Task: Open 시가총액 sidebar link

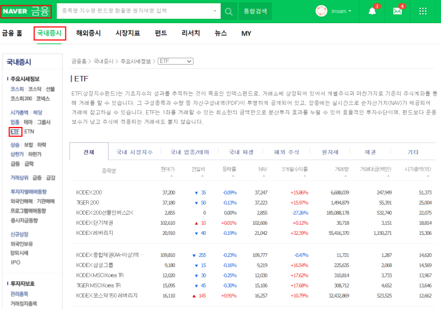Action: pyautogui.click(x=19, y=113)
